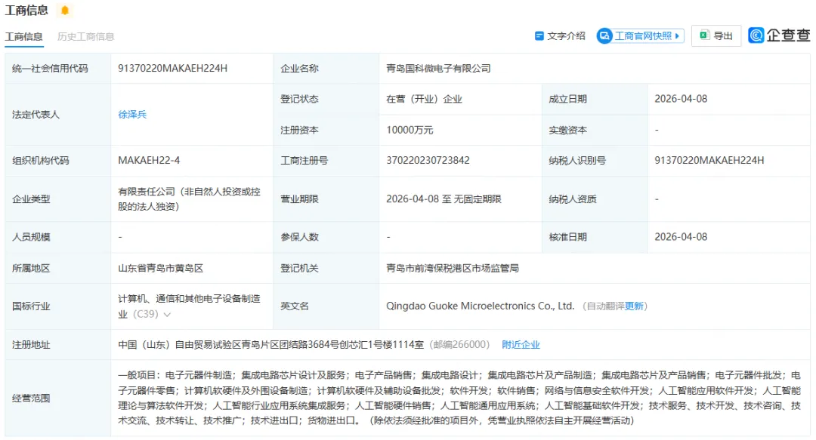816x440 pixels.
Task: Expand the C39 industry chevron
Action: tap(167, 315)
